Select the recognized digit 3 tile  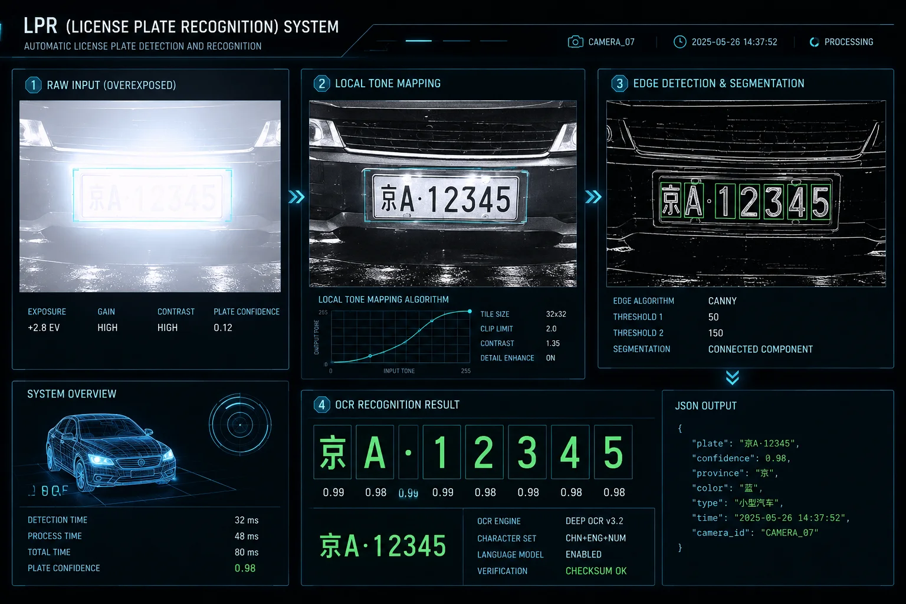tap(527, 452)
